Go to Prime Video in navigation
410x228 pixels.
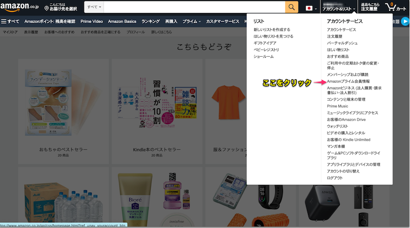pyautogui.click(x=92, y=21)
